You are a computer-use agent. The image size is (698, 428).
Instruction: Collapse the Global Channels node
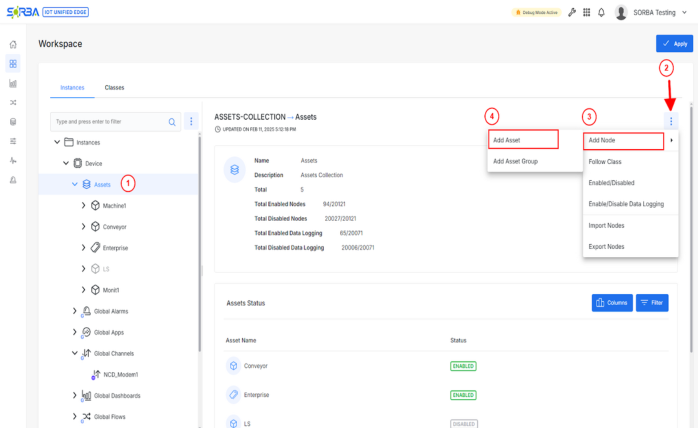[x=74, y=353]
